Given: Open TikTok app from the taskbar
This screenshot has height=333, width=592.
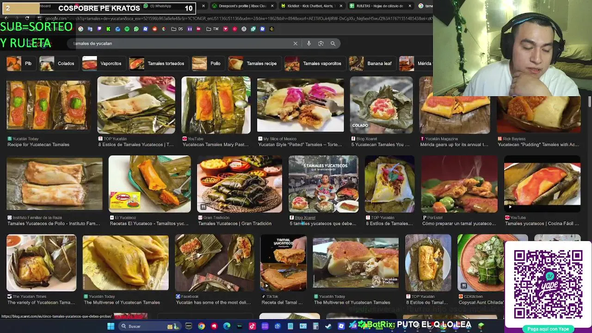Looking at the screenshot, I should pos(252,327).
